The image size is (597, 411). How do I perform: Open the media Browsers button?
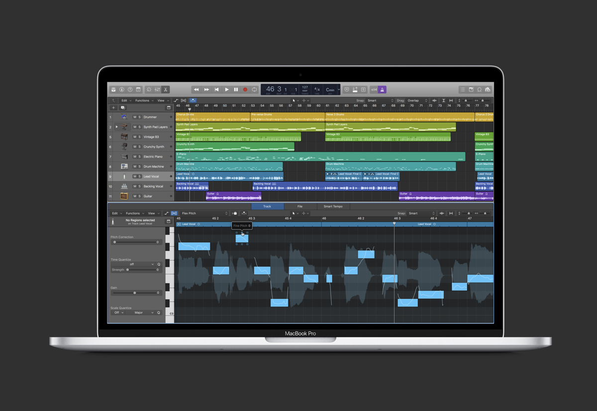click(488, 90)
